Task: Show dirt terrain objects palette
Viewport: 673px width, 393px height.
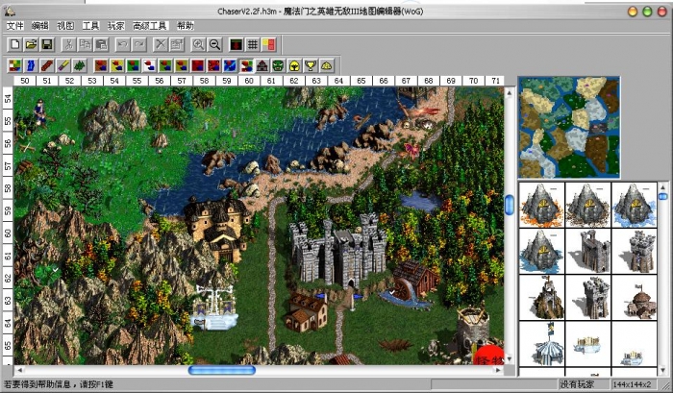Action: (101, 65)
